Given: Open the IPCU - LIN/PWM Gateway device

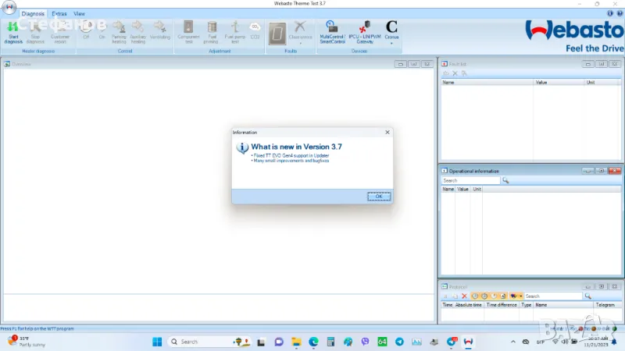Looking at the screenshot, I should pos(365,32).
